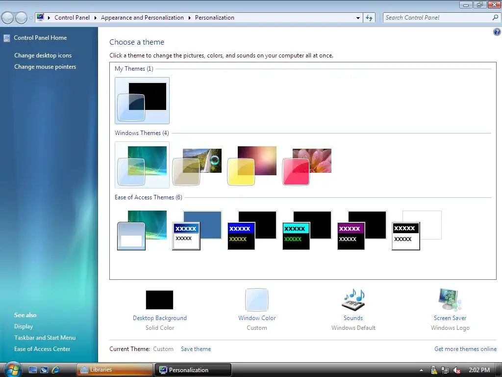Expand arrow after Appearance and Personalization
502x377 pixels.
coord(190,18)
